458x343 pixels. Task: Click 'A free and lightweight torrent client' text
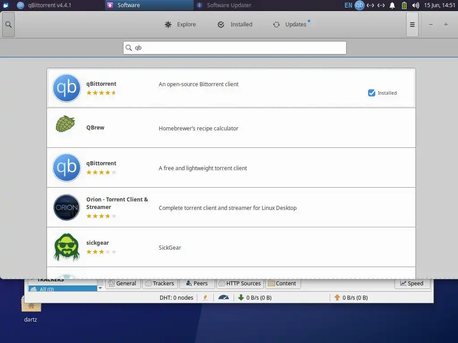tap(203, 168)
